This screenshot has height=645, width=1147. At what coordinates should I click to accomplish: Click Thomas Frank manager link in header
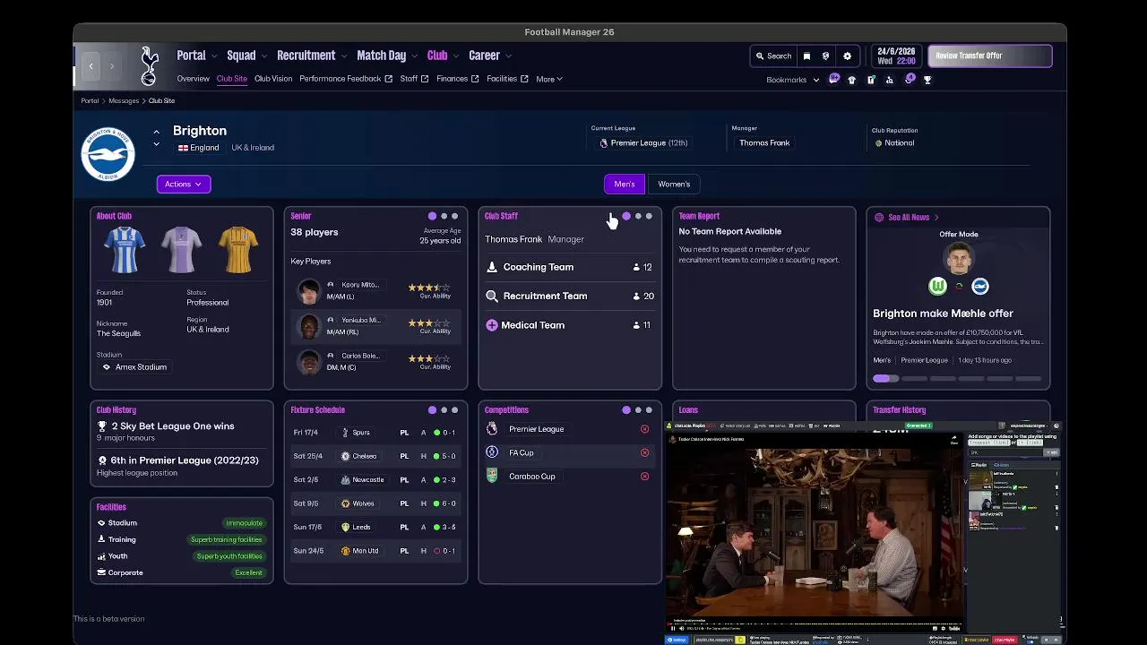(764, 142)
